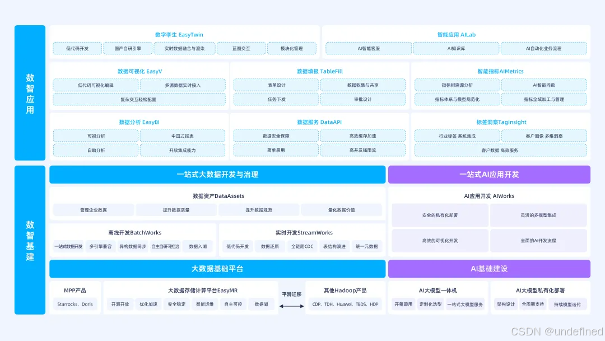Click the 全面的AI开发流程 tile
Image resolution: width=605 pixels, height=341 pixels.
pyautogui.click(x=538, y=241)
